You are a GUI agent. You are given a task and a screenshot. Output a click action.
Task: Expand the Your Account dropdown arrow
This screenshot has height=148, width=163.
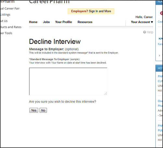point(152,22)
